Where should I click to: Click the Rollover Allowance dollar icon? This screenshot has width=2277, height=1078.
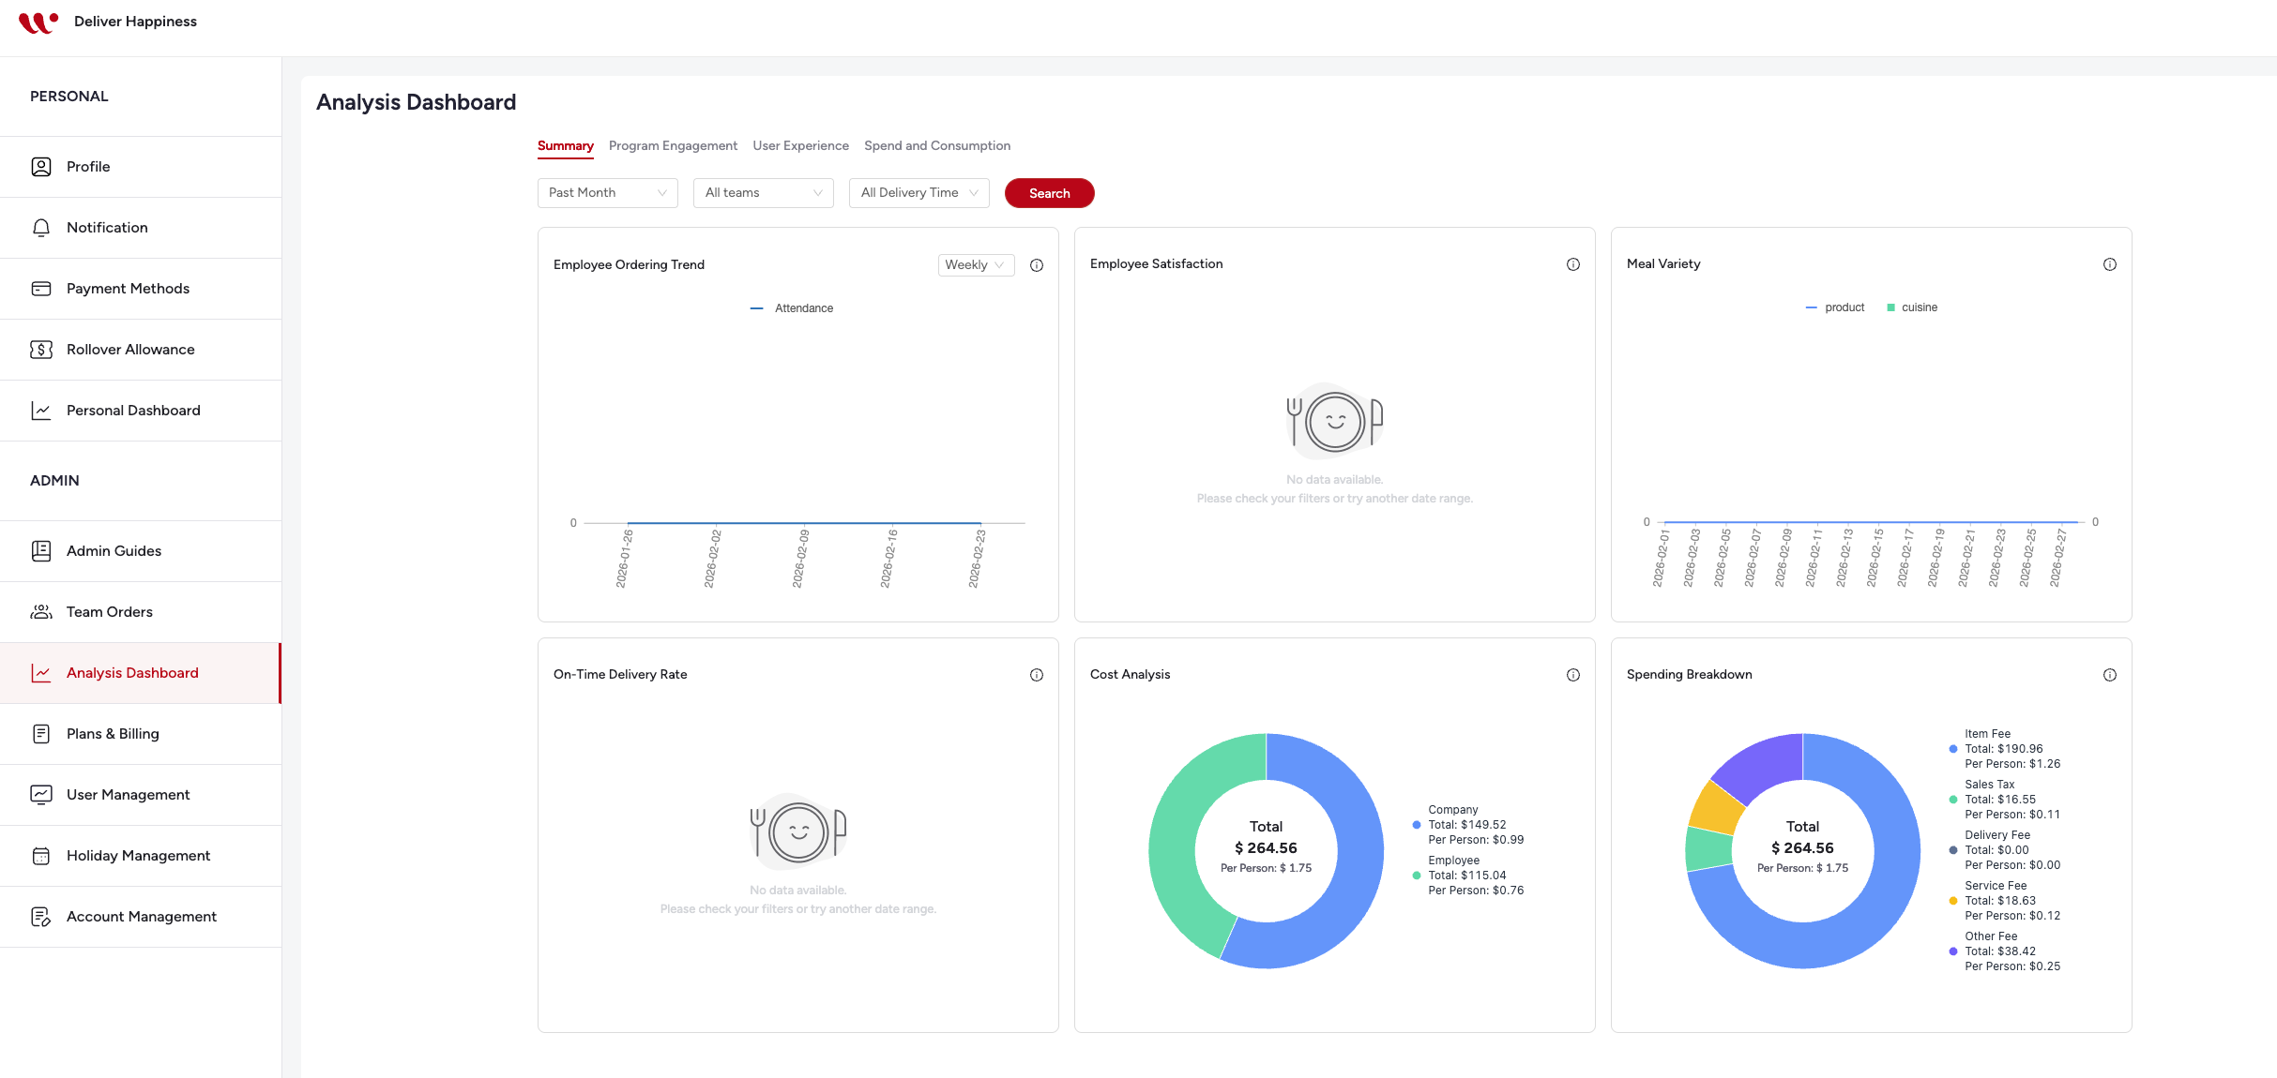pyautogui.click(x=41, y=350)
